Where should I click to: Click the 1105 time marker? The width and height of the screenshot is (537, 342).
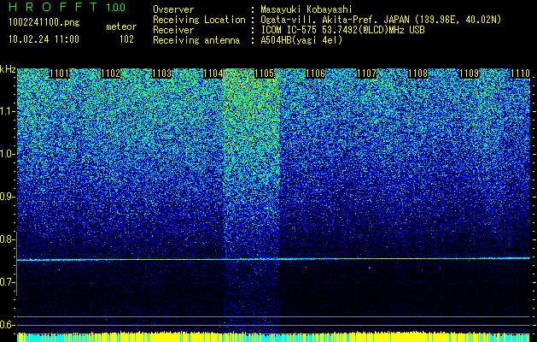(264, 74)
